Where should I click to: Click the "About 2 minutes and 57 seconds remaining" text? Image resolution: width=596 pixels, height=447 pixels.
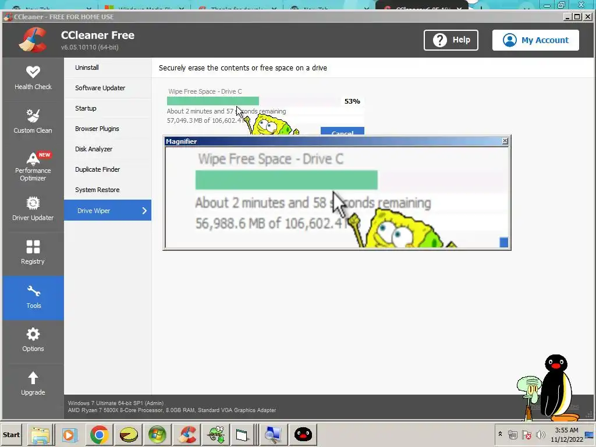[x=226, y=111]
